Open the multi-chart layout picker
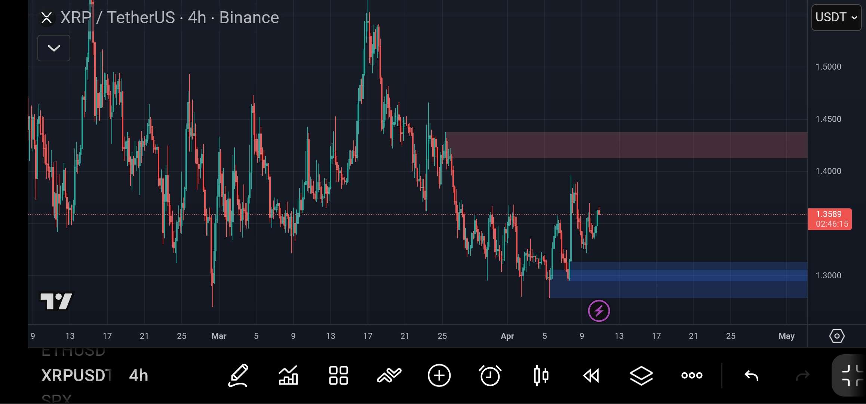Screen dimensions: 866x404 (x=338, y=376)
